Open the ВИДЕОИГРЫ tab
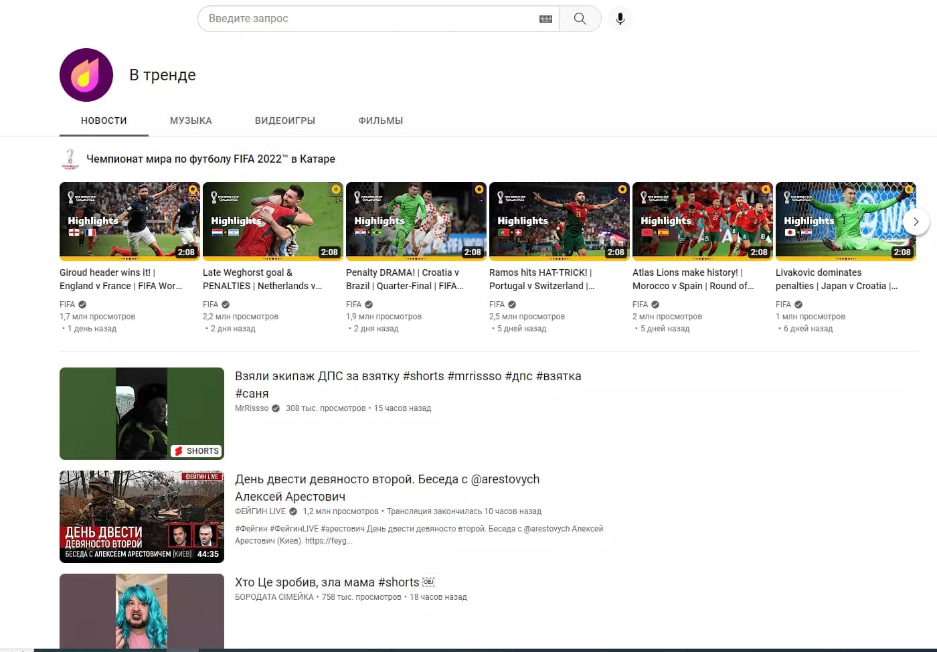Image resolution: width=937 pixels, height=652 pixels. click(x=285, y=120)
